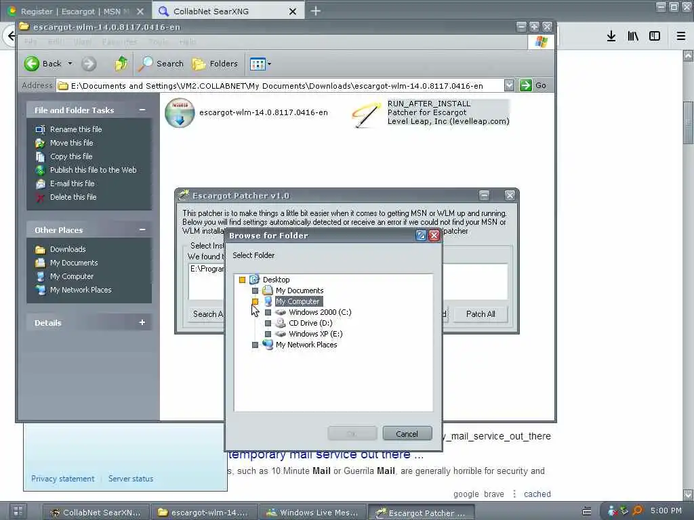Select My Documents in the folder tree
Image resolution: width=694 pixels, height=520 pixels.
point(299,290)
